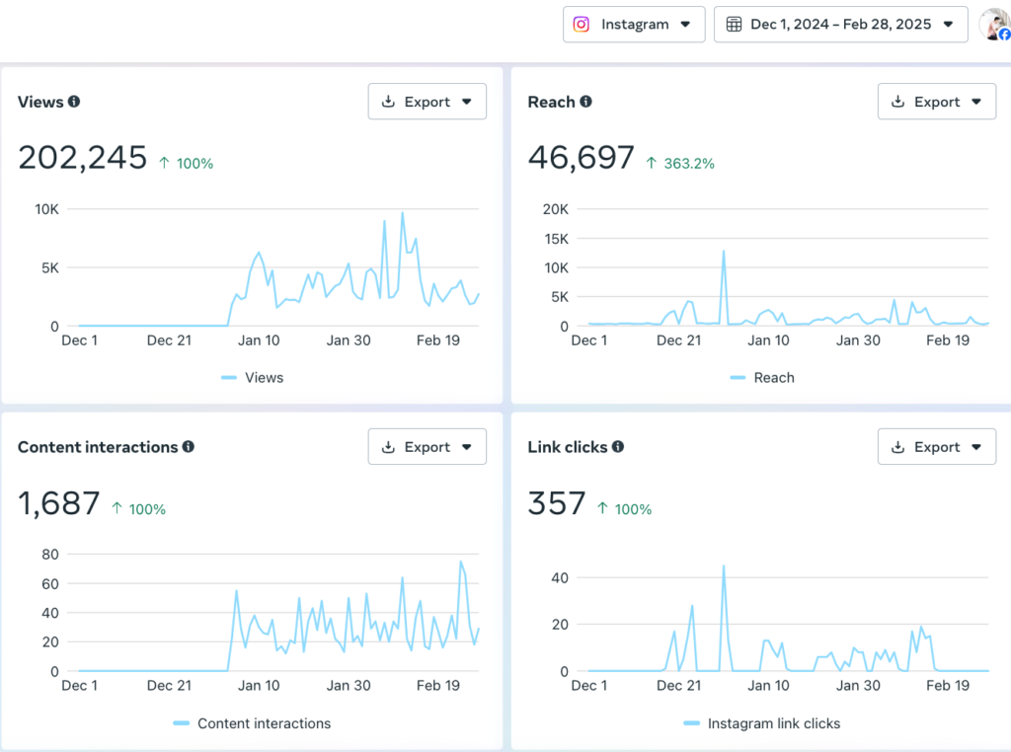Toggle the Reach legend series
This screenshot has width=1011, height=752.
click(x=762, y=378)
